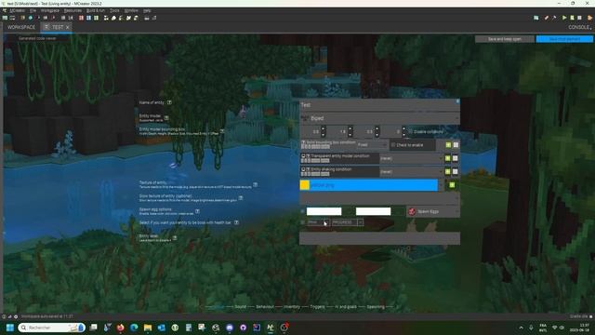Click Save and keep open button

coord(504,39)
